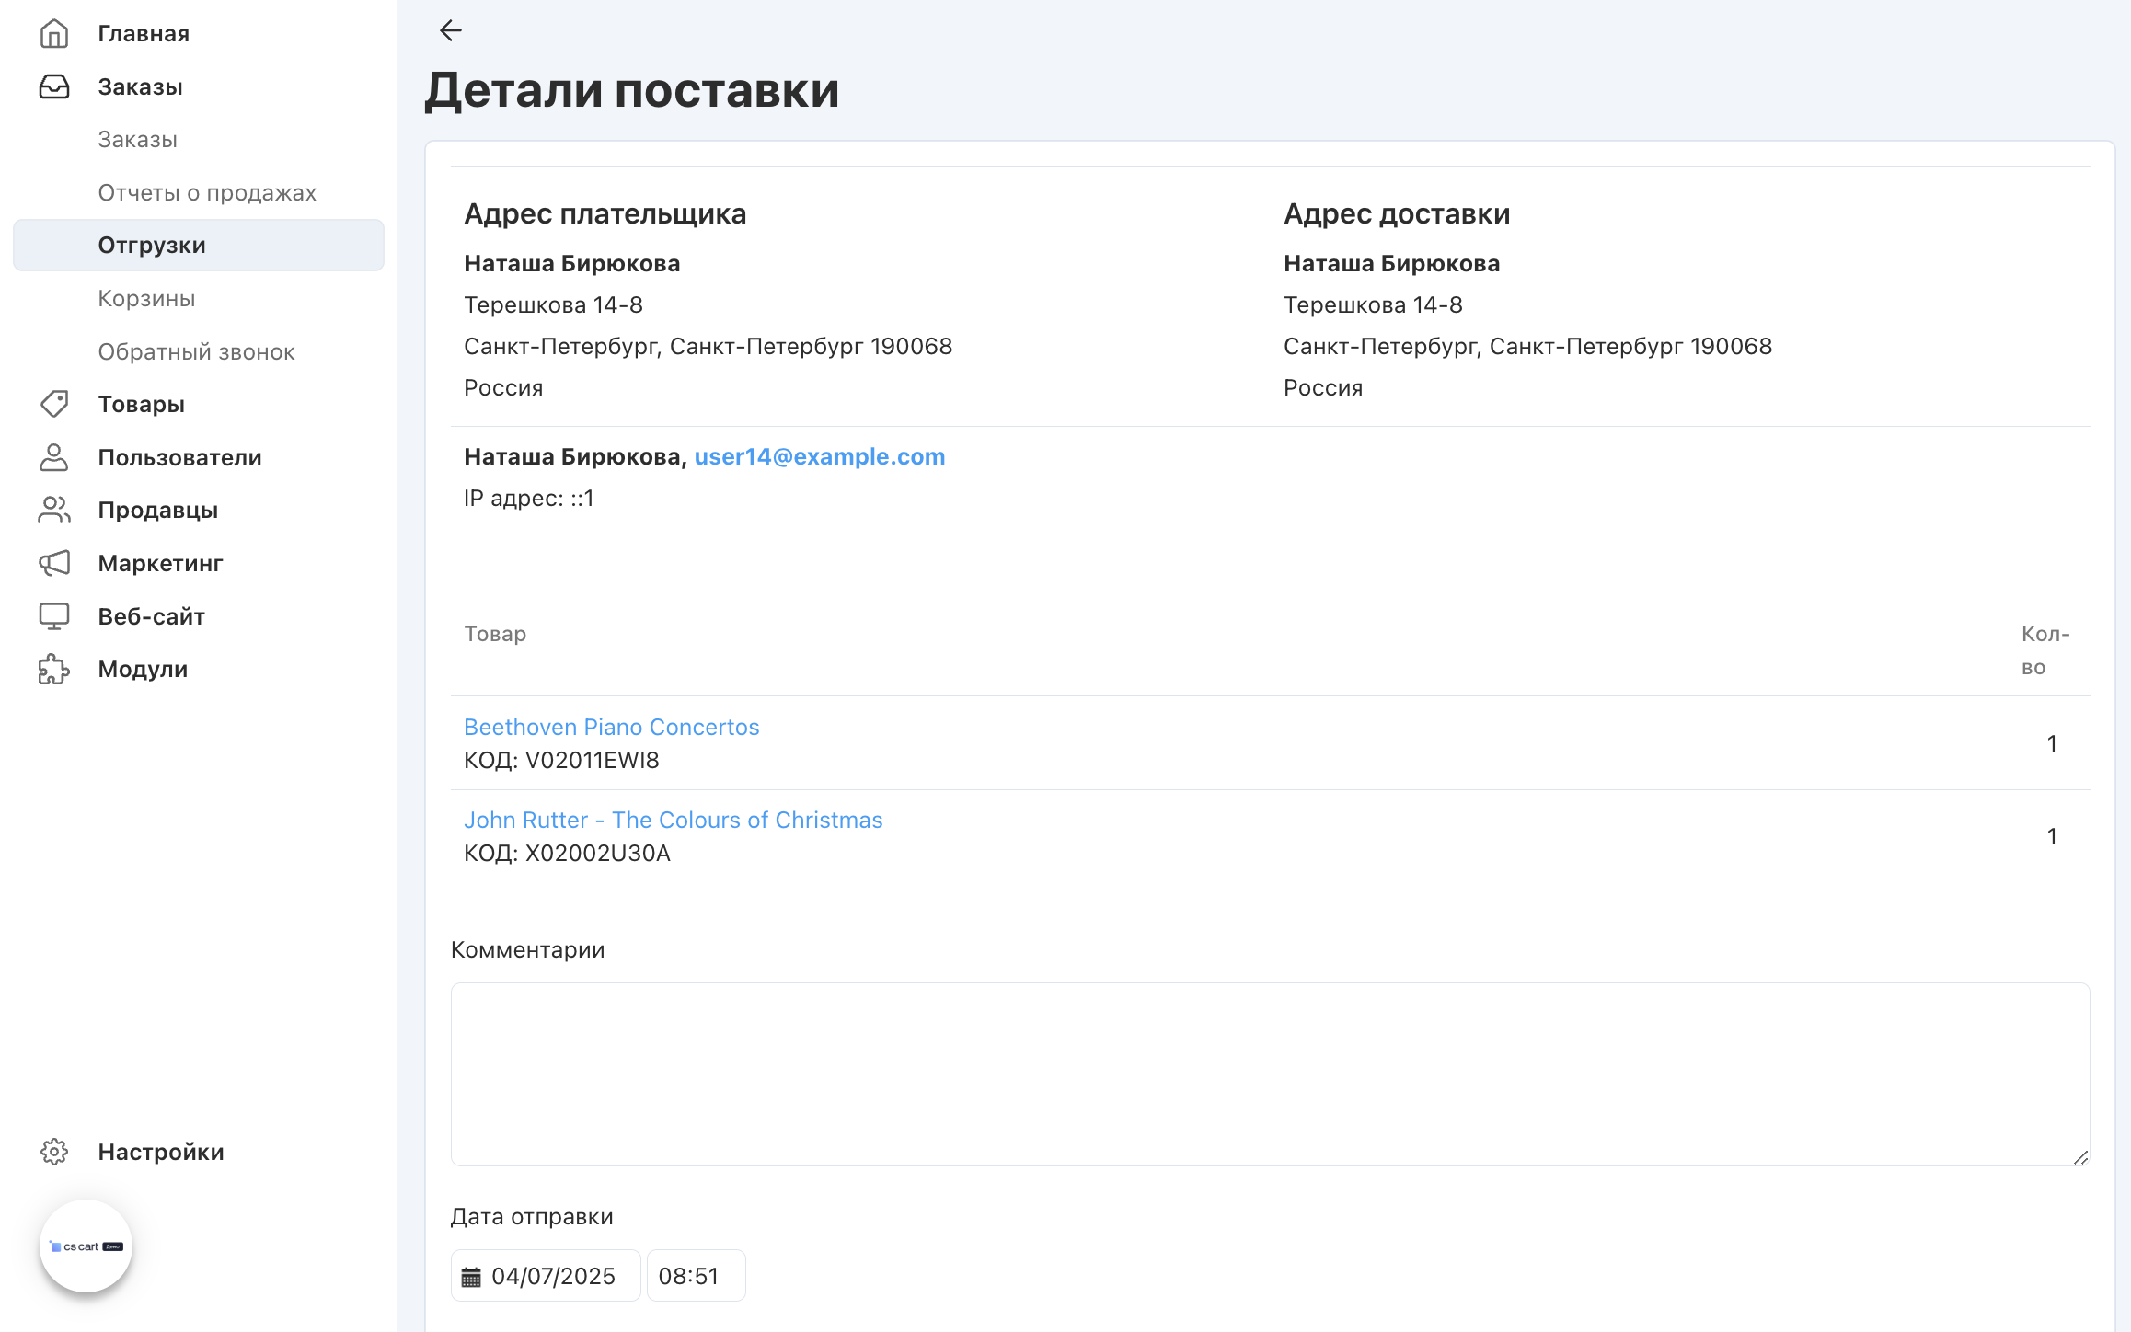Click the back arrow icon
This screenshot has width=2131, height=1332.
(450, 30)
